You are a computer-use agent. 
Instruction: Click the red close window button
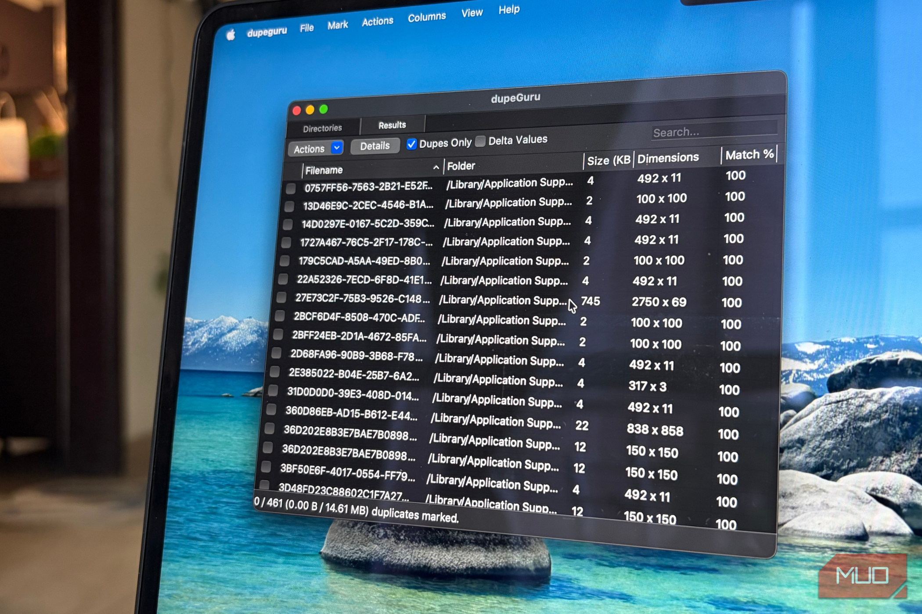point(297,111)
